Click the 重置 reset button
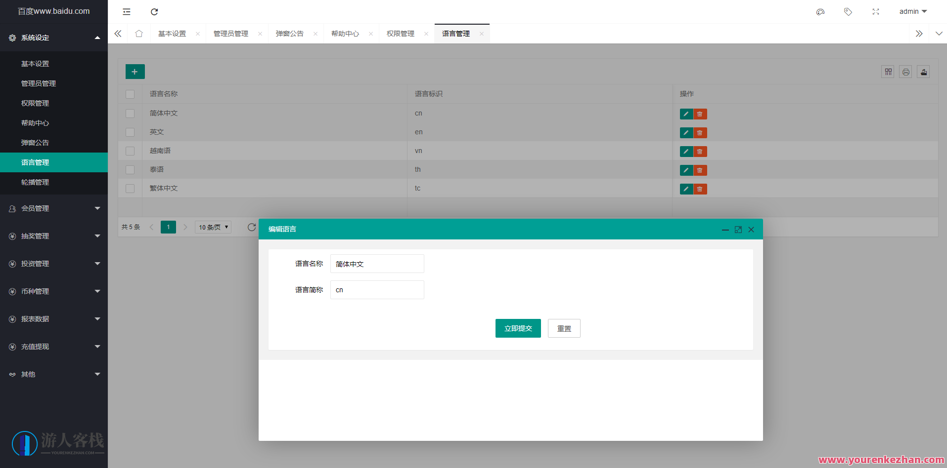The image size is (947, 468). [x=564, y=328]
